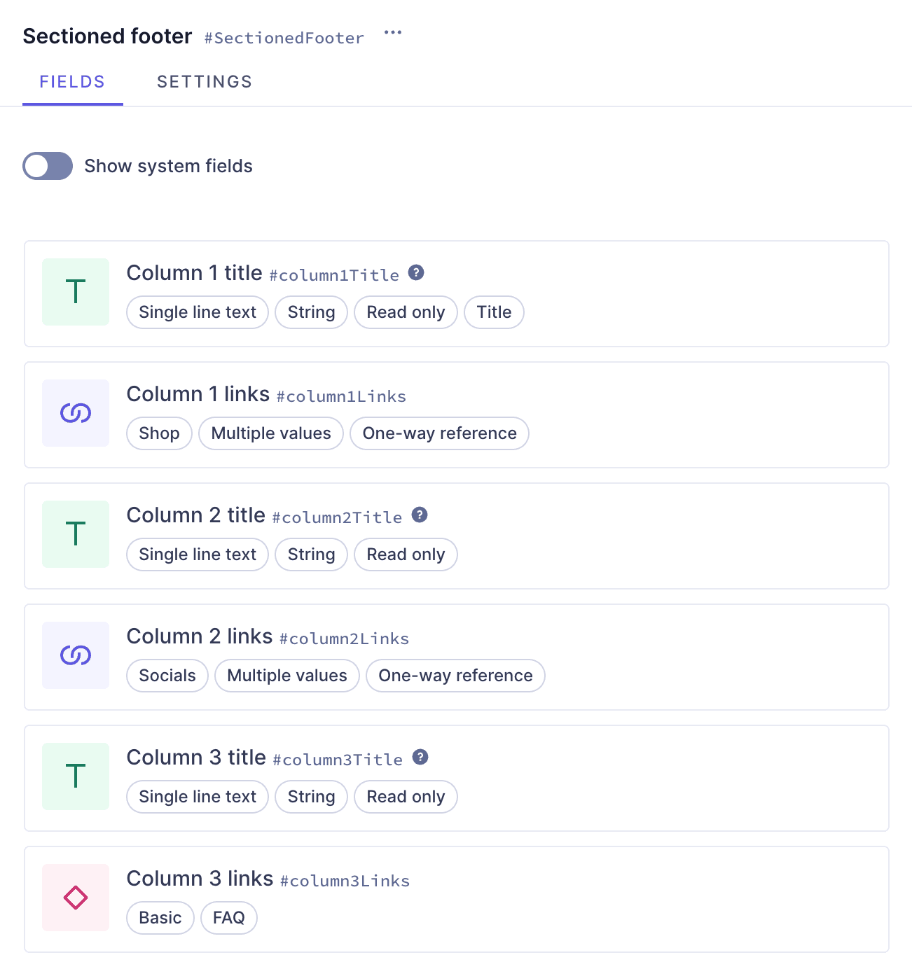Click the Column 3 title text field icon
912x976 pixels.
(x=76, y=776)
